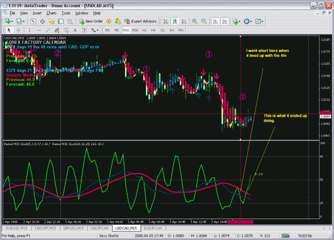Switch to the USDJPY,H4 chart tab

coord(99,228)
